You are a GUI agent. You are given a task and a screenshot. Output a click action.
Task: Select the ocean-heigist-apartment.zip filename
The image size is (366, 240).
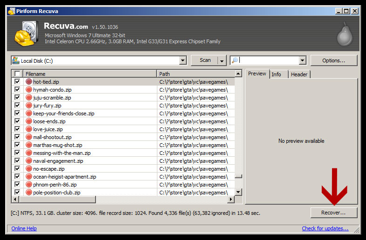coord(65,177)
